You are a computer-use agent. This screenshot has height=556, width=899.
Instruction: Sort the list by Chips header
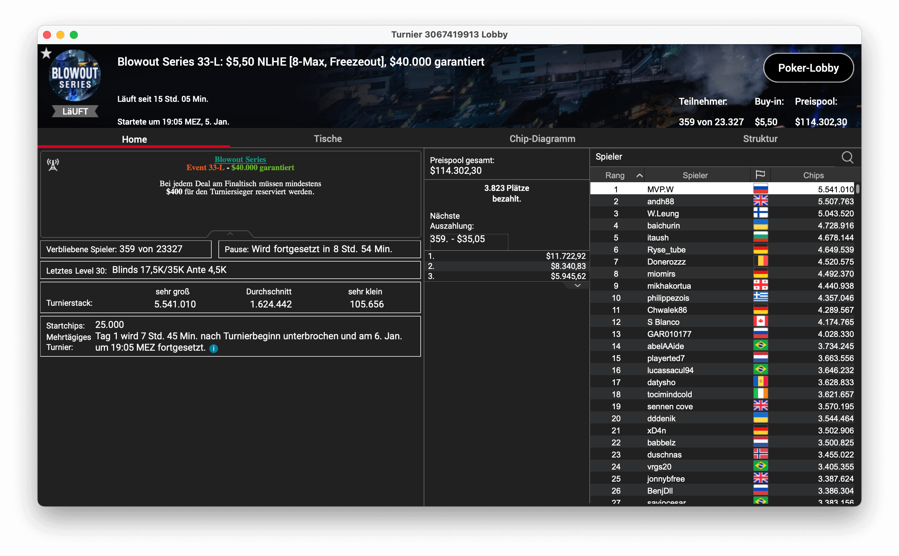813,175
